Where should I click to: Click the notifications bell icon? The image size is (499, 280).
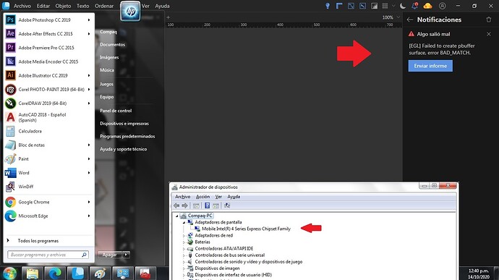[x=414, y=6]
